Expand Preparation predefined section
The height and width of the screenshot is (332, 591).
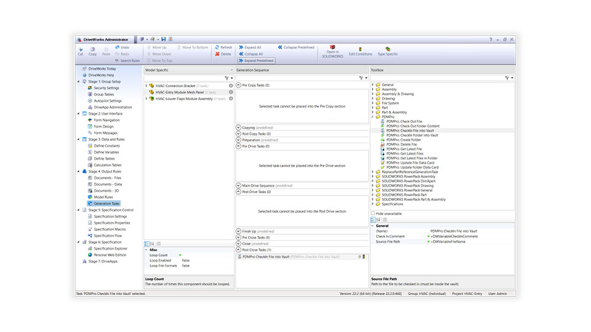(239, 140)
